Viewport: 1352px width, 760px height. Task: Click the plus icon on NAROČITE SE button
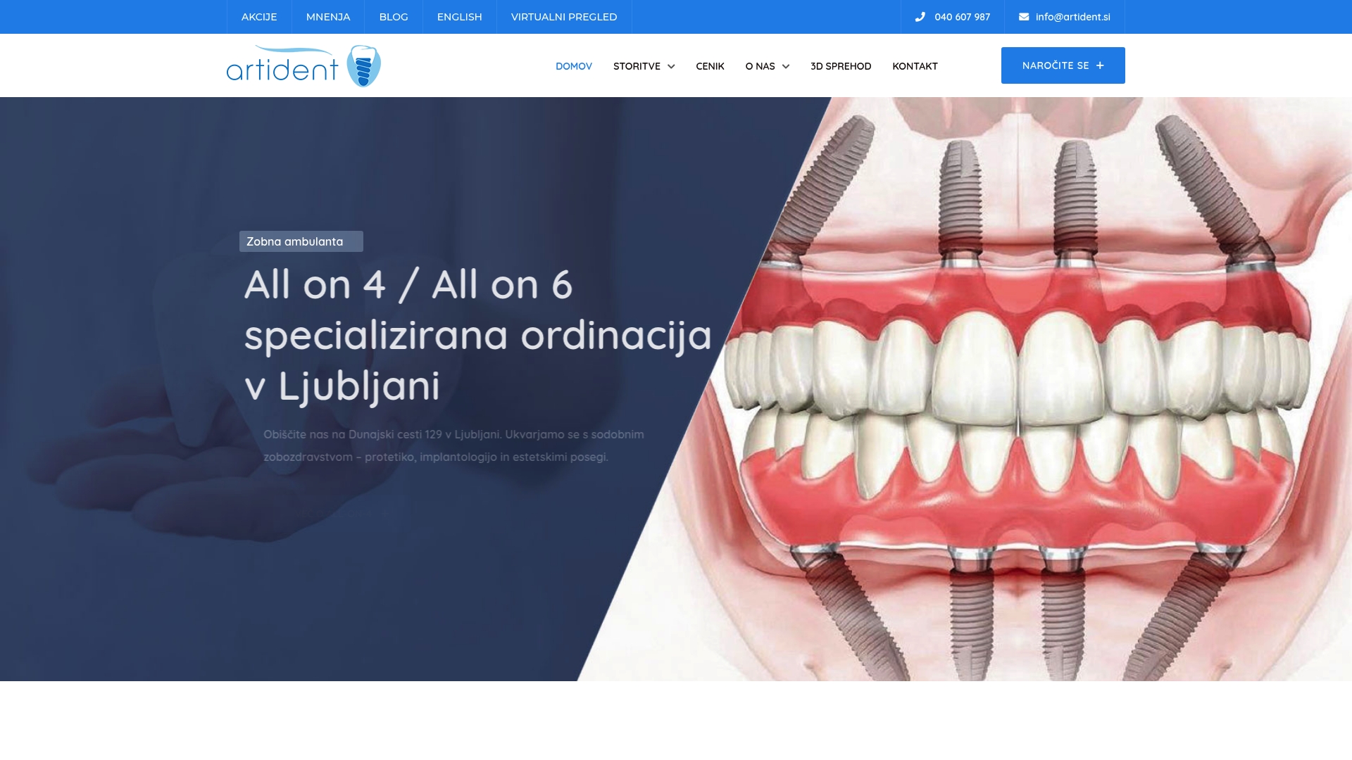(x=1098, y=65)
